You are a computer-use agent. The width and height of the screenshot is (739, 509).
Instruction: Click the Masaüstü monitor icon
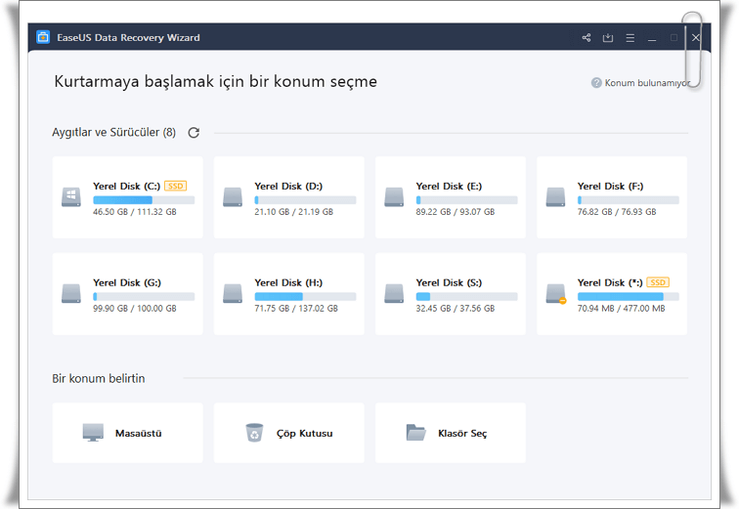[x=93, y=432]
